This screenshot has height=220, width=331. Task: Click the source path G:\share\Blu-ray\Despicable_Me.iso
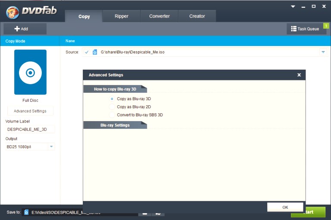click(x=133, y=52)
